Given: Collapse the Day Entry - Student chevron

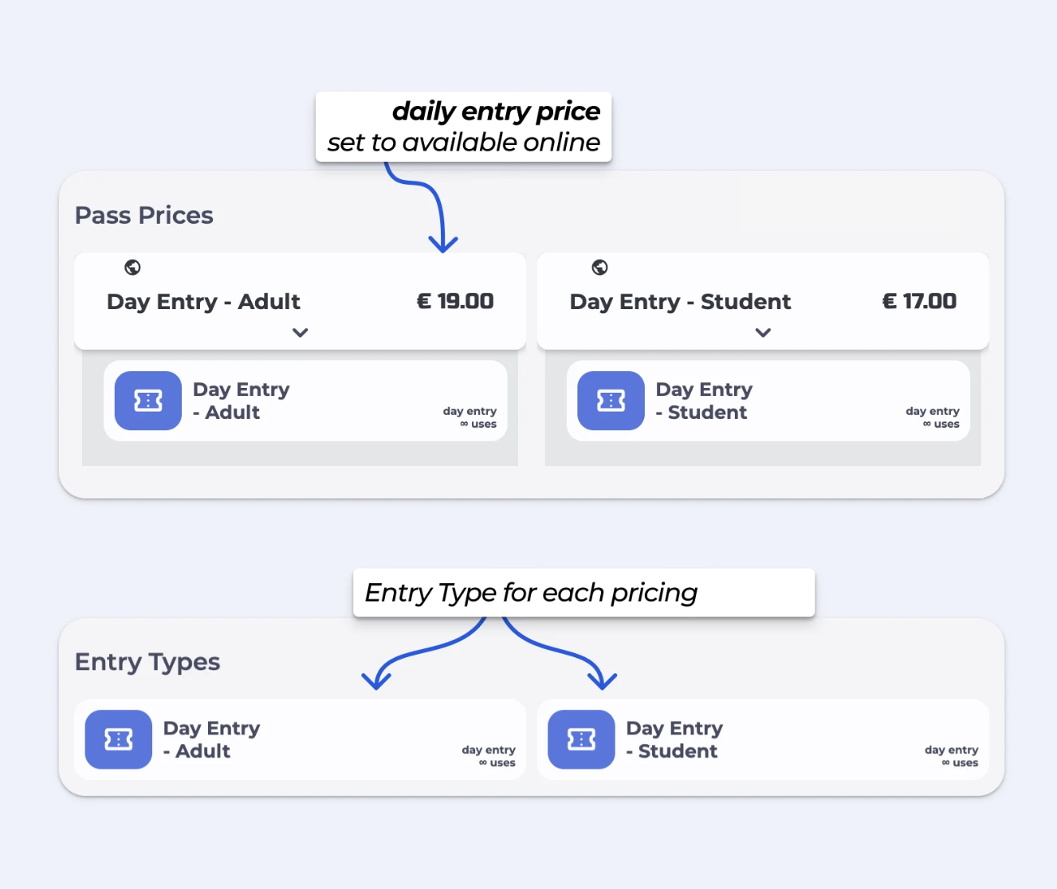Looking at the screenshot, I should pos(763,332).
